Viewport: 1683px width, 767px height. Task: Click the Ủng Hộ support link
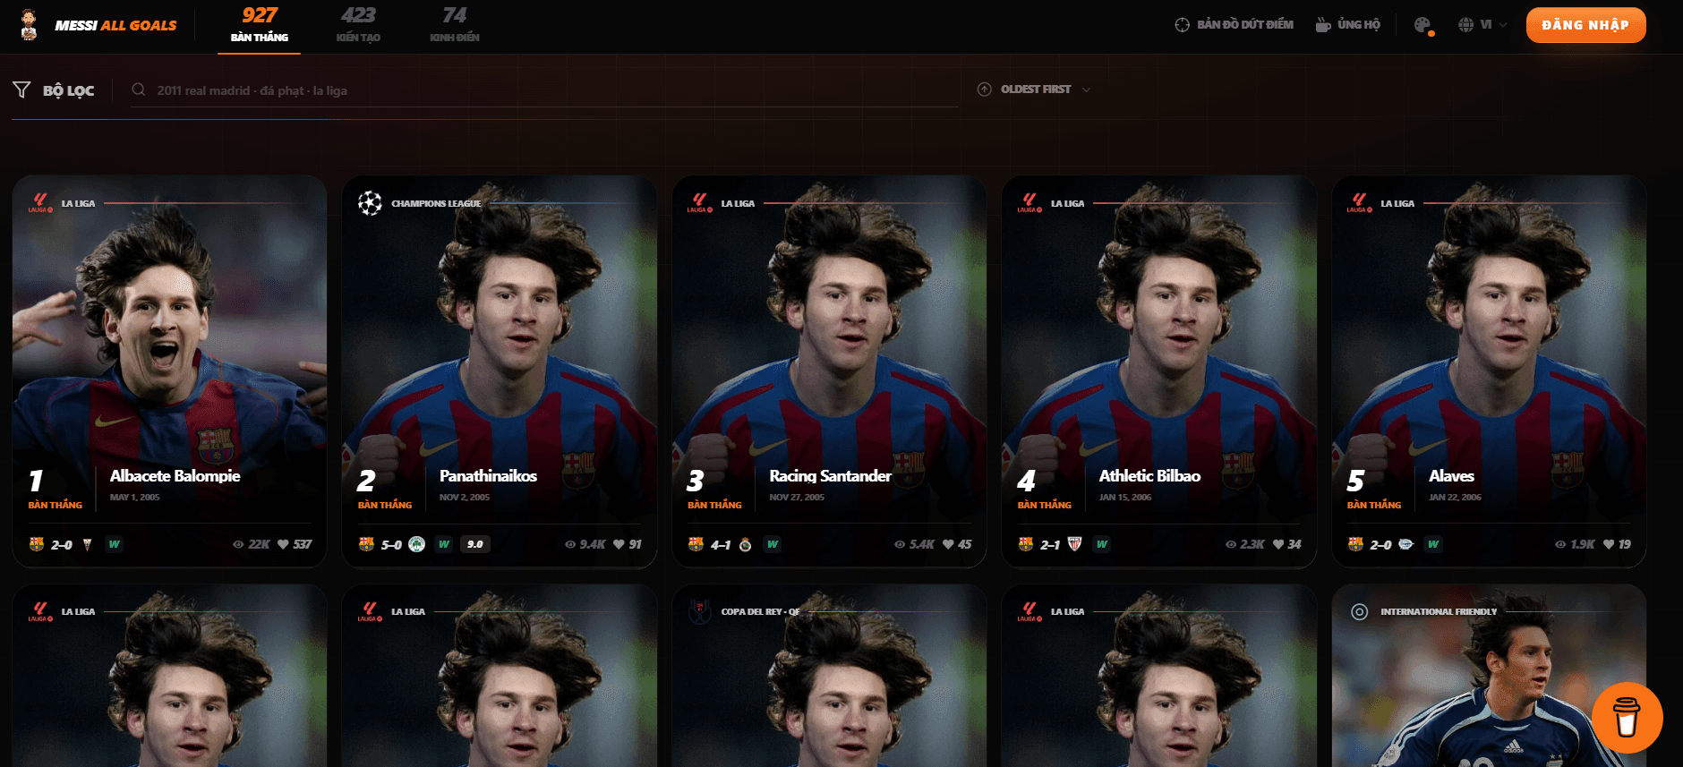pos(1347,25)
